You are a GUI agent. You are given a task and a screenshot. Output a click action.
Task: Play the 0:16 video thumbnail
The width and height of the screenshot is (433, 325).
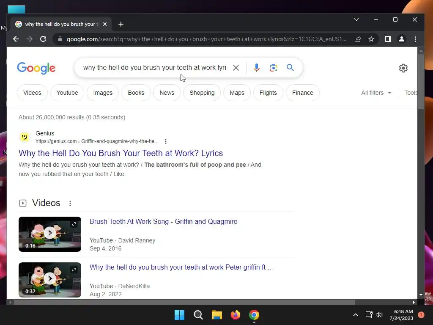coord(50,234)
